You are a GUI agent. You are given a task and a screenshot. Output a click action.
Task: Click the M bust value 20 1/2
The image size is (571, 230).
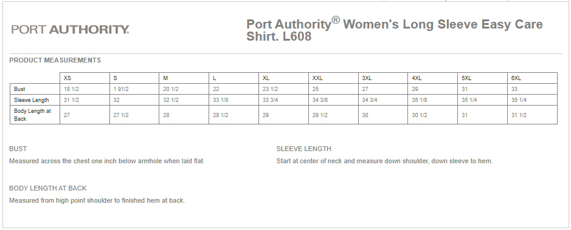coord(170,89)
